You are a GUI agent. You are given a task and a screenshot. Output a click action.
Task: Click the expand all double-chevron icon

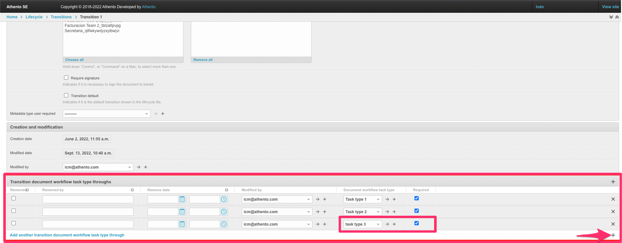(x=611, y=17)
